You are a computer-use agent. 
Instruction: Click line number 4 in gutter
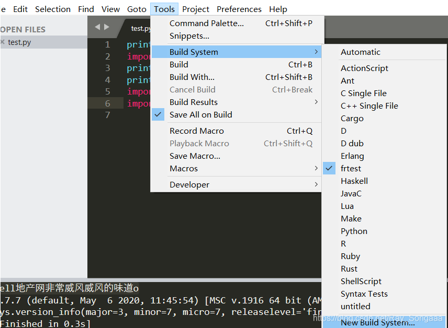(107, 80)
